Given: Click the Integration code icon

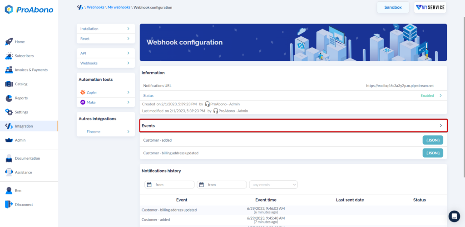Looking at the screenshot, I should (9, 126).
